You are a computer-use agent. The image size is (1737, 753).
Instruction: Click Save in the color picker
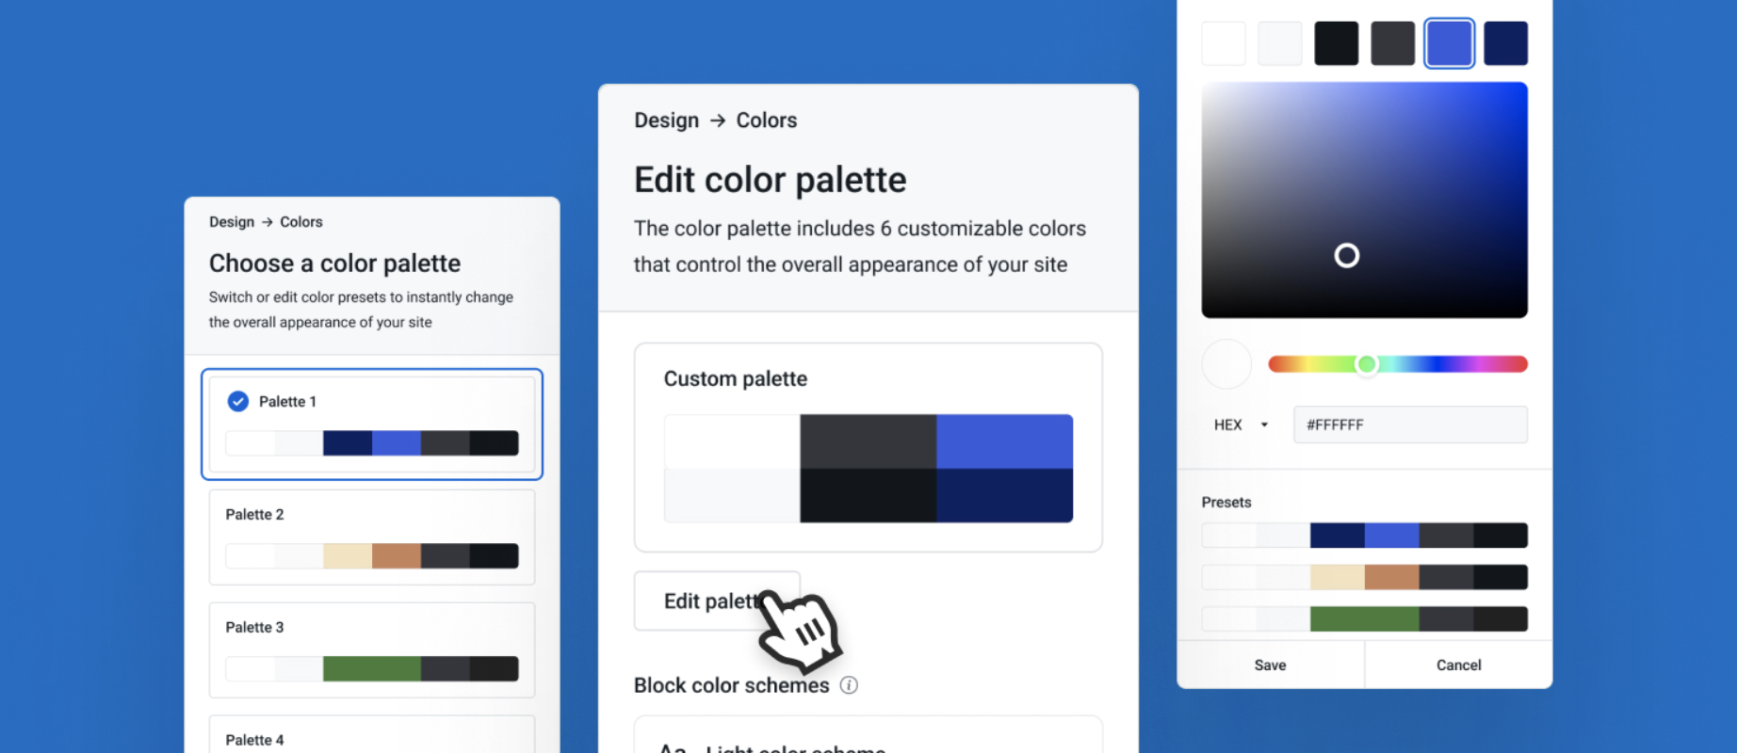[1270, 665]
